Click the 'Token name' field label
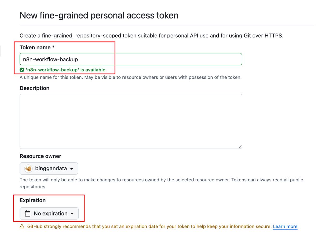Viewport: 322px width, 238px height. (37, 47)
